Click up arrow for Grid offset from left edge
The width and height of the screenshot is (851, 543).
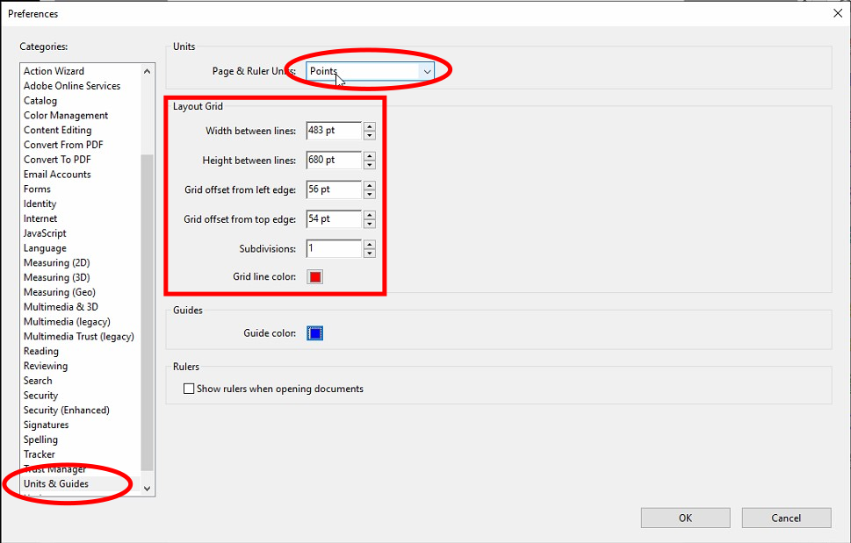pos(369,185)
